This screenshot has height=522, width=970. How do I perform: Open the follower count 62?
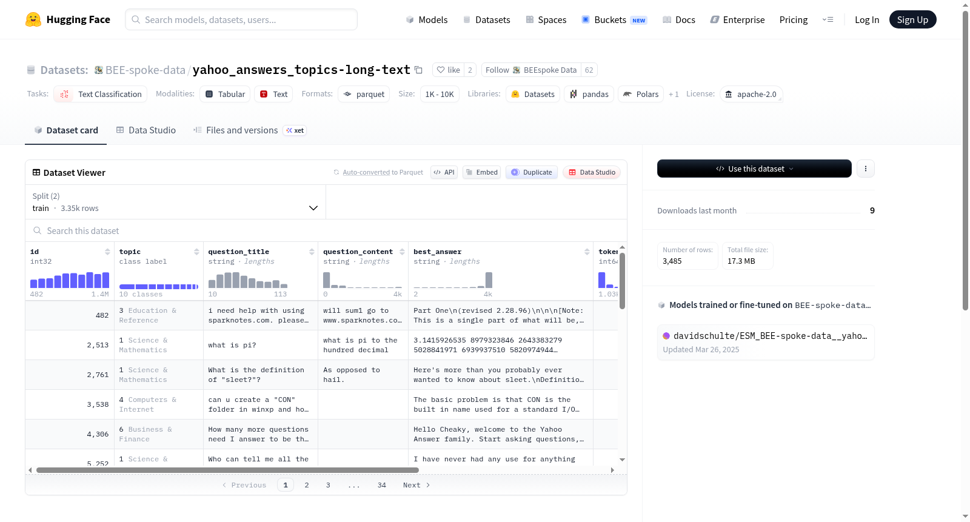[589, 70]
